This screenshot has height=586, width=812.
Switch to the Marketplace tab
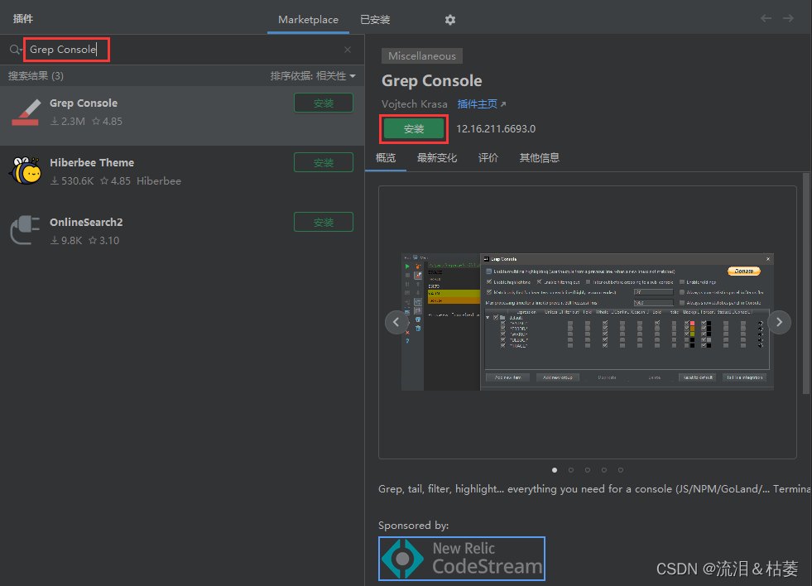[x=308, y=20]
